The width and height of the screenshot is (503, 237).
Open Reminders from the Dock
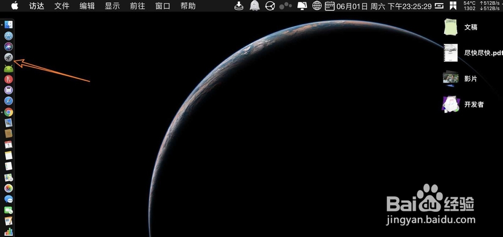point(9,166)
